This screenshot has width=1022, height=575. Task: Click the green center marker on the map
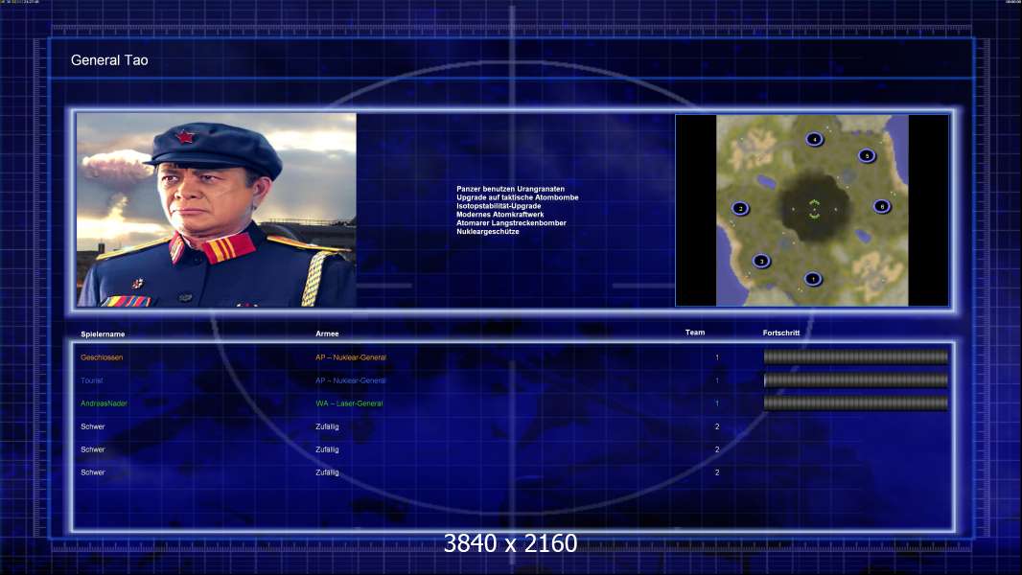tap(814, 209)
